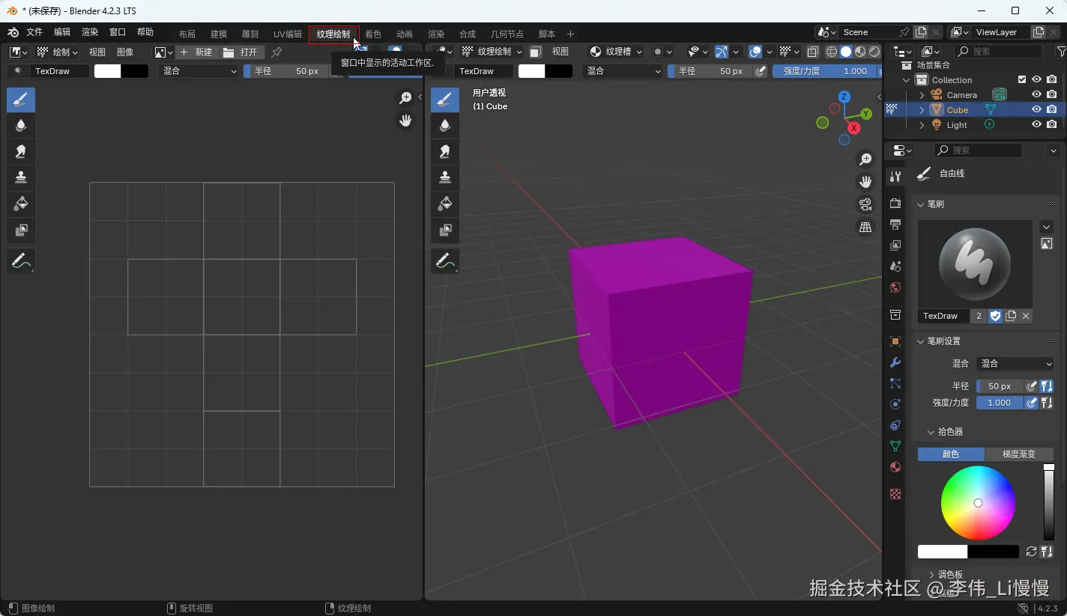Open the 渲染 menu
Screen dimensions: 1067x616
click(90, 32)
